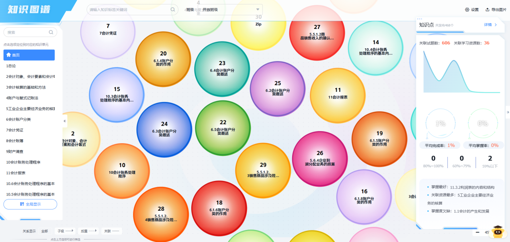The height and width of the screenshot is (242, 510).
Task: Click the magnifier icon in the left sidebar search
Action: click(51, 32)
